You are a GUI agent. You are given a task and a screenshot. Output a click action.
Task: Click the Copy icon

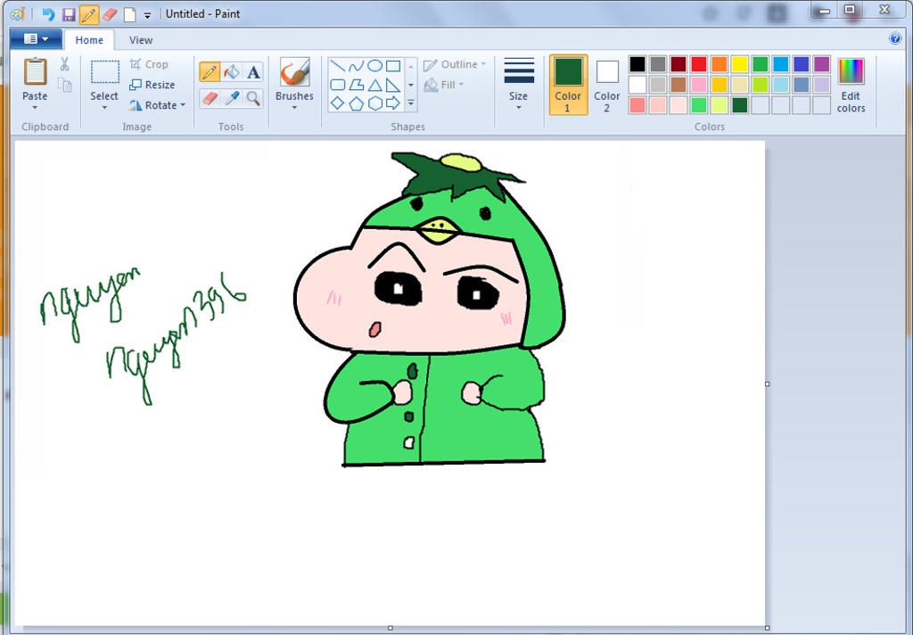64,85
